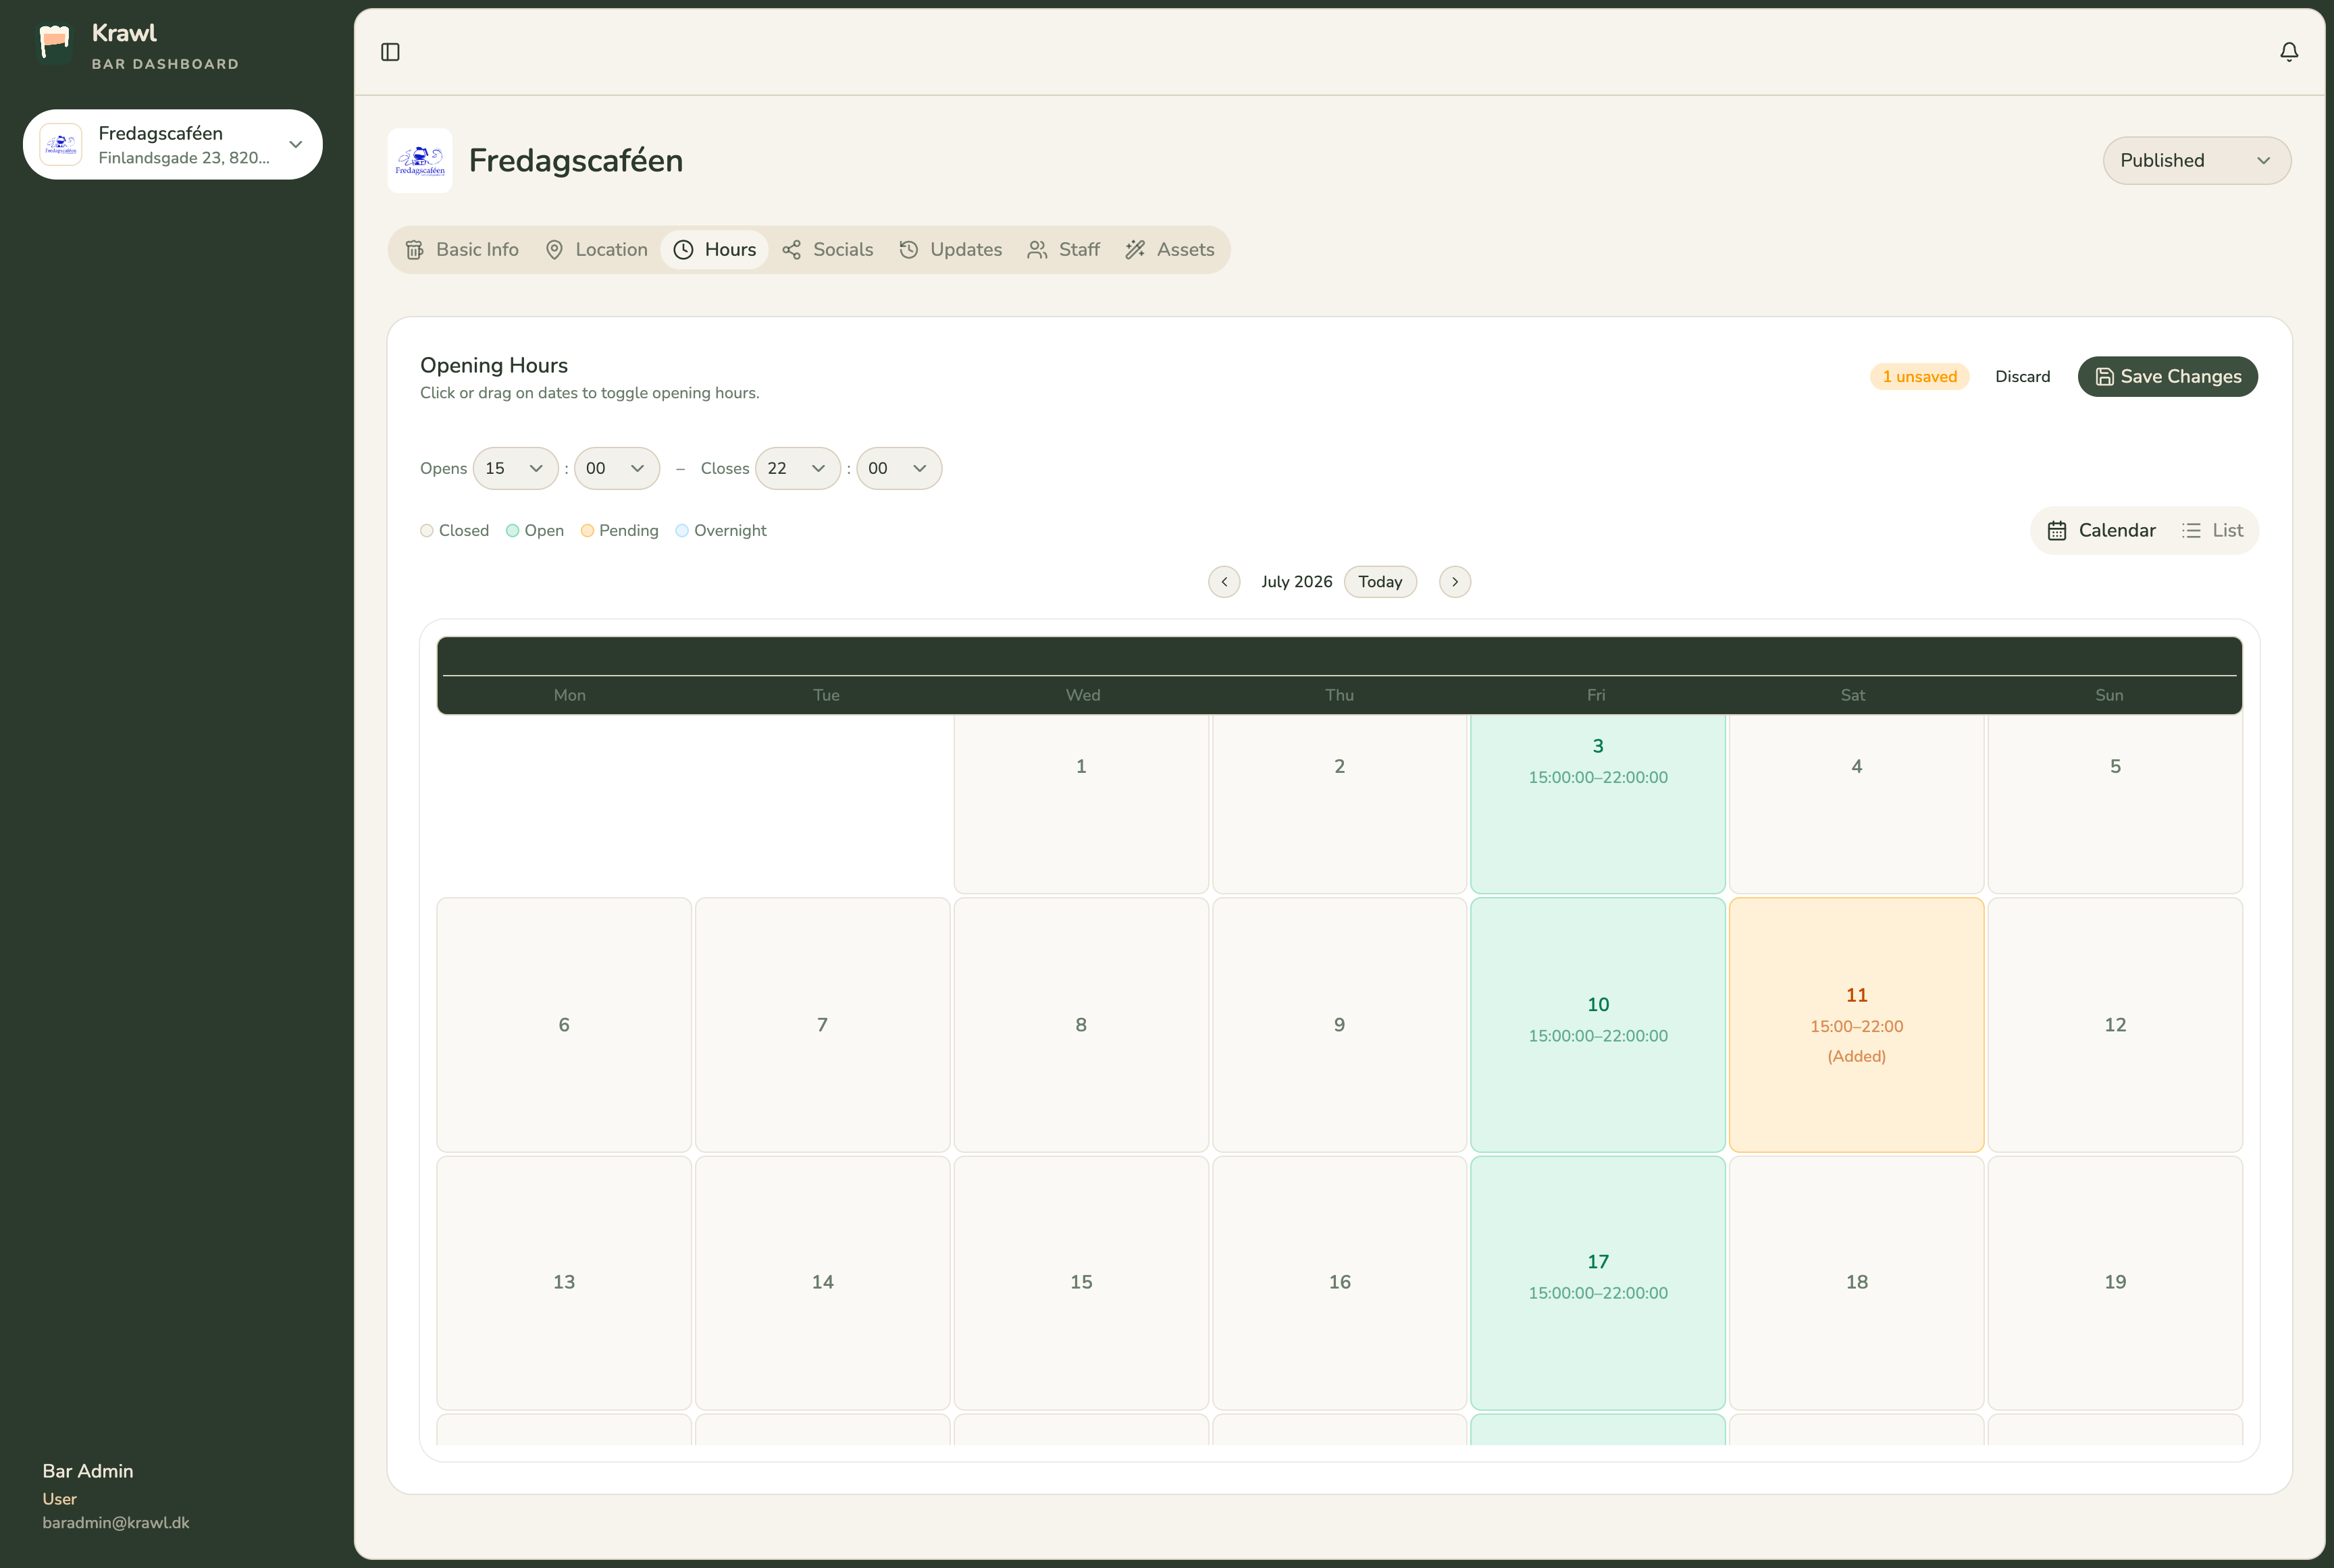This screenshot has width=2334, height=1568.
Task: Open the Staff tab
Action: point(1064,250)
